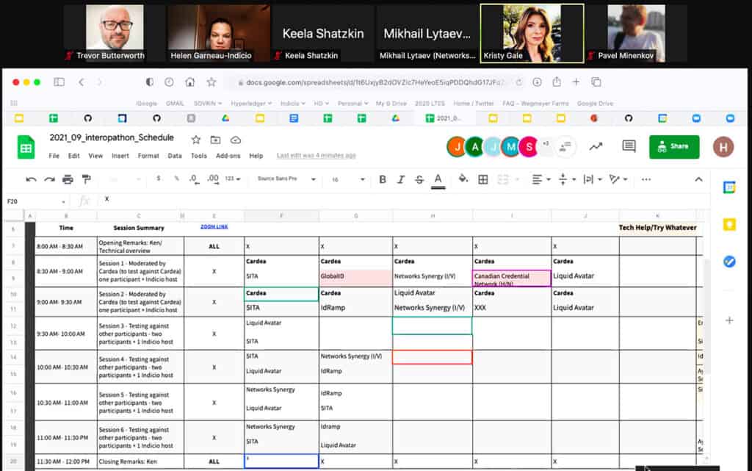Open the My G Drive bookmark
Screen dimensions: 752x471
391,103
